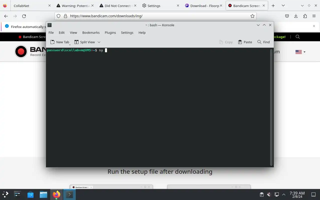Go forward in Firefox
This screenshot has width=320, height=200.
pyautogui.click(x=15, y=16)
